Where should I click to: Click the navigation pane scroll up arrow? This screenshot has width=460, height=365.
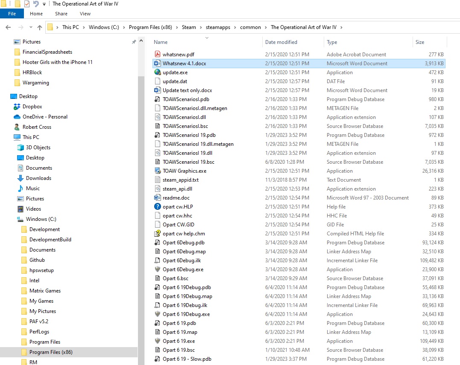coord(141,41)
